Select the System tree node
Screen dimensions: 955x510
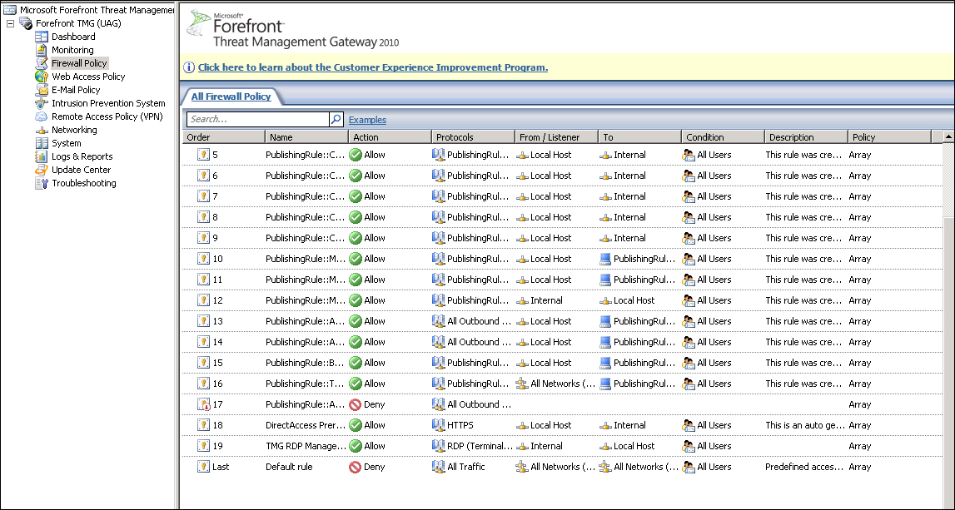point(67,143)
